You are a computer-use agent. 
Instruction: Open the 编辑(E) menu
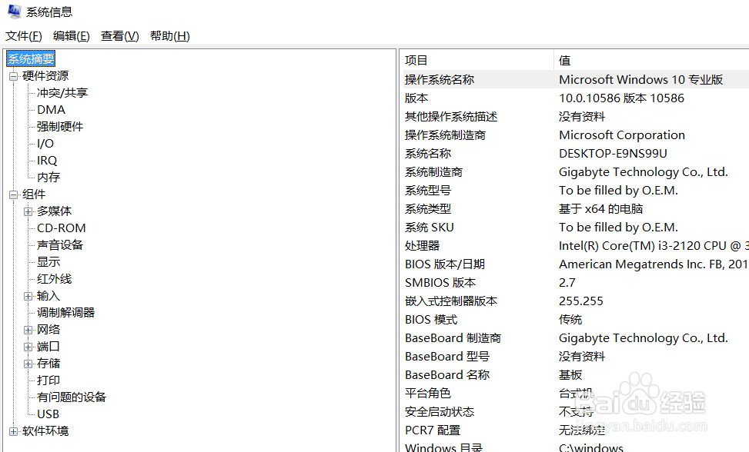70,35
